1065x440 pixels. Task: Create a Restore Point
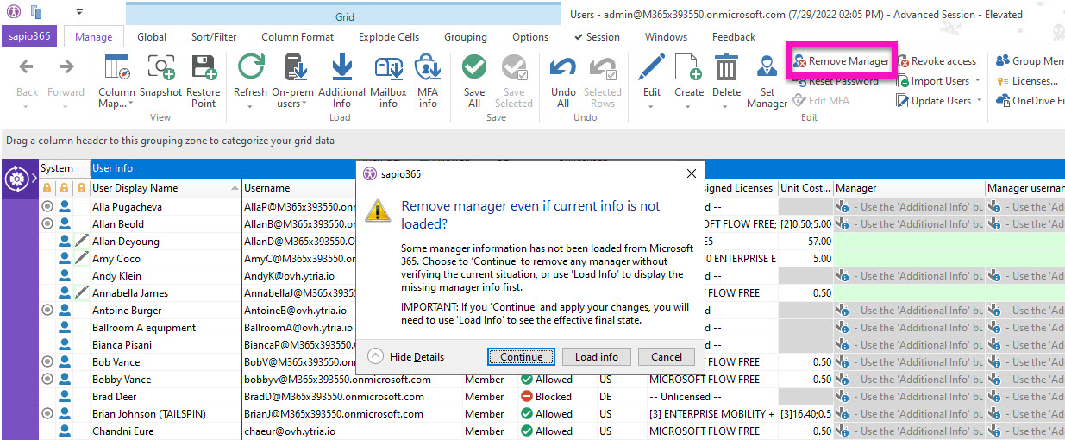(x=204, y=80)
